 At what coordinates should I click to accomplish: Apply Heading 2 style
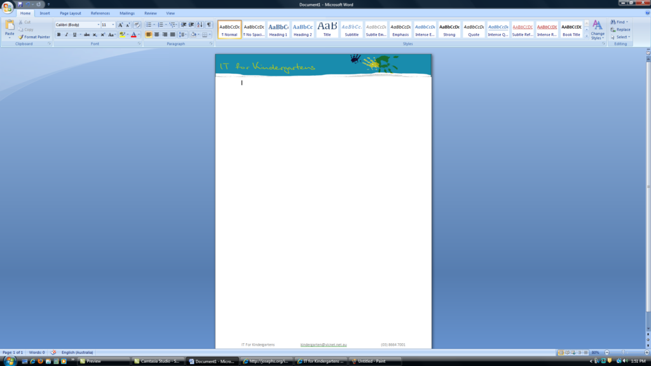(x=303, y=30)
